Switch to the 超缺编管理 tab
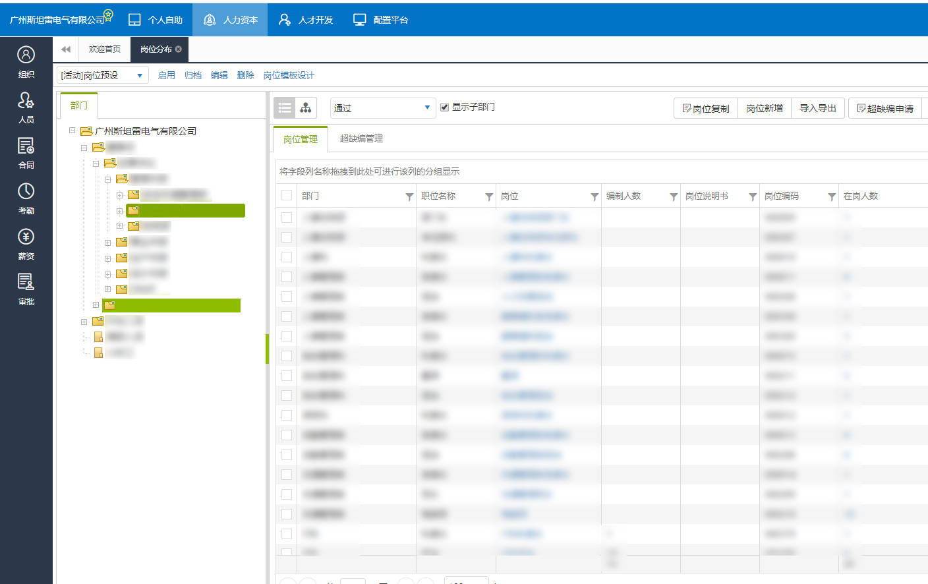The width and height of the screenshot is (928, 584). point(361,138)
